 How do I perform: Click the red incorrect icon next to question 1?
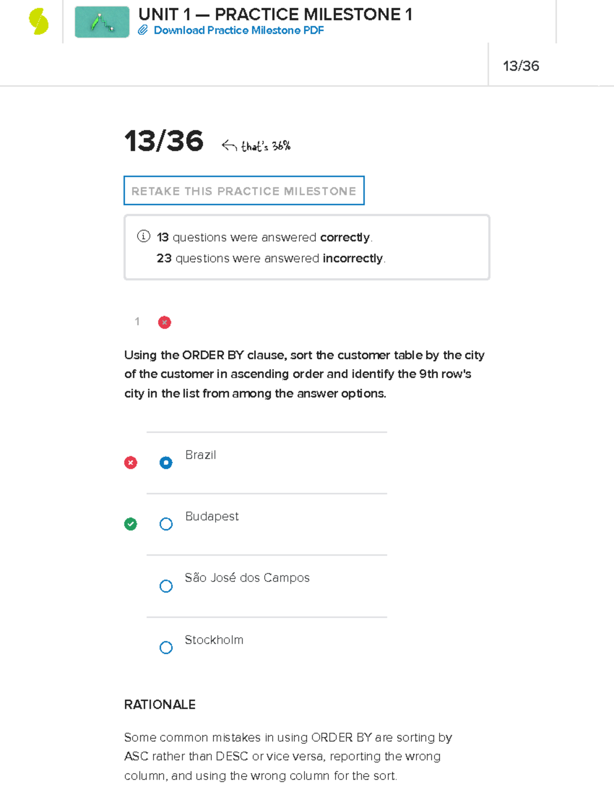[164, 322]
